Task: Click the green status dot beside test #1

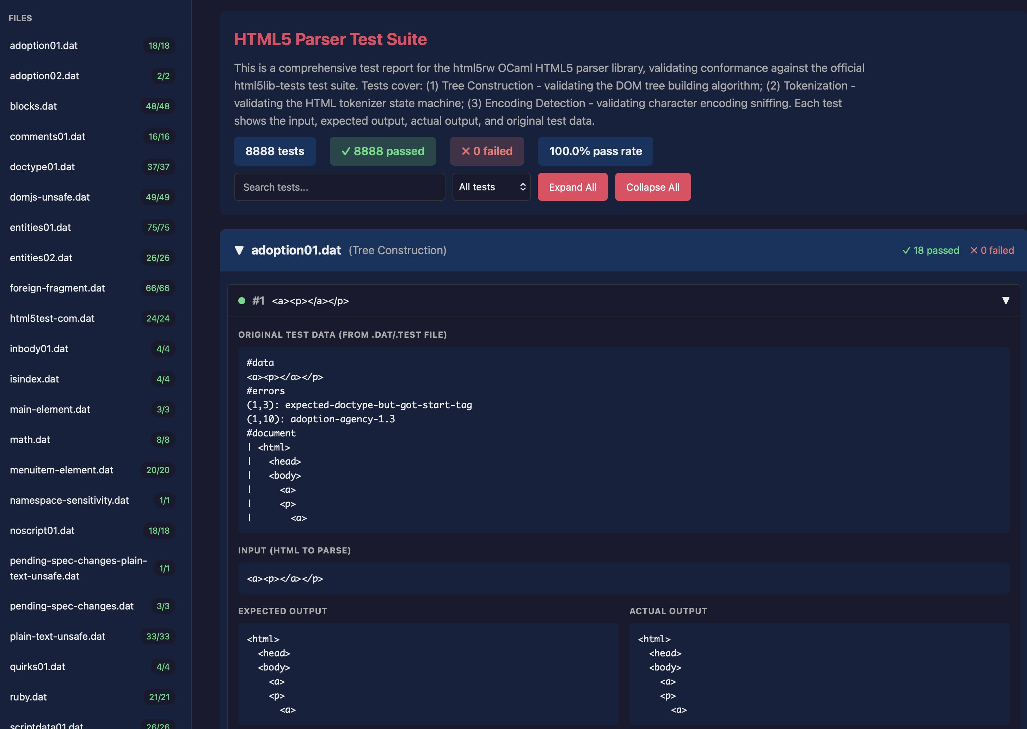Action: pos(242,301)
